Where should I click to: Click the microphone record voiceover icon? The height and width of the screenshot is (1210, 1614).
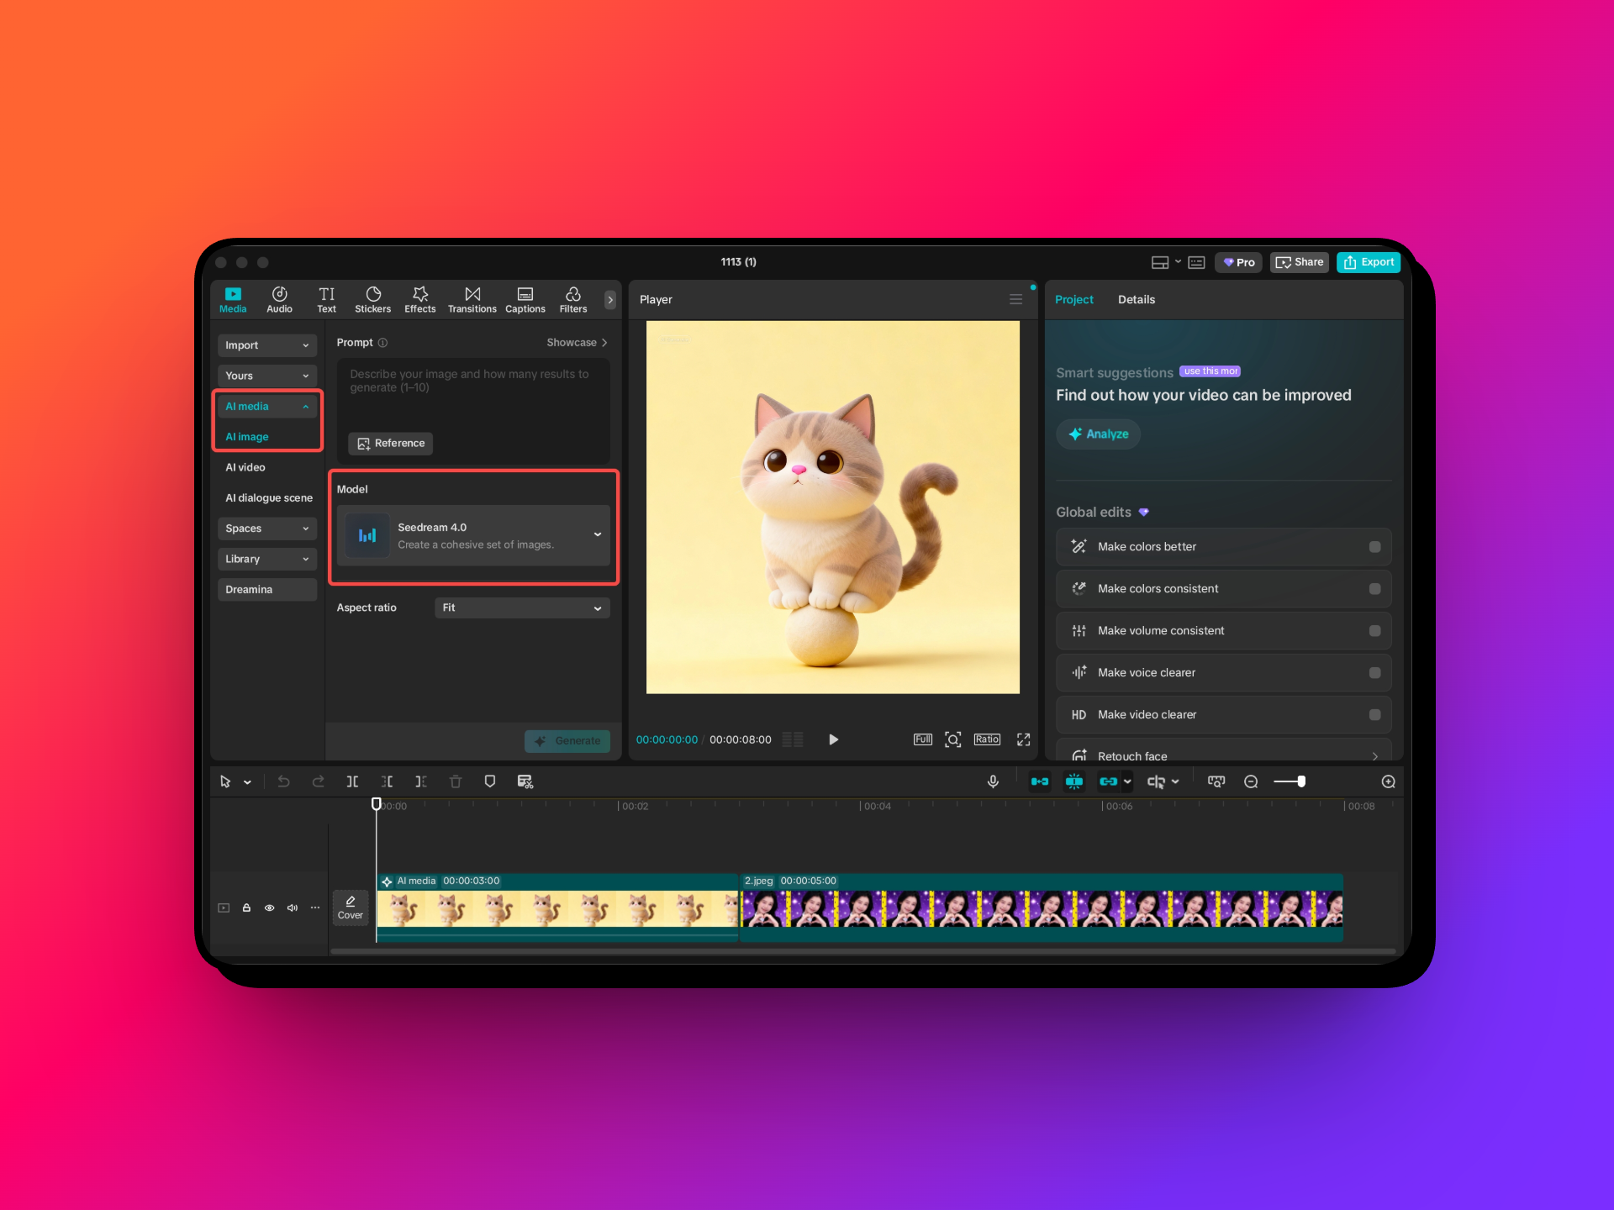[x=993, y=781]
